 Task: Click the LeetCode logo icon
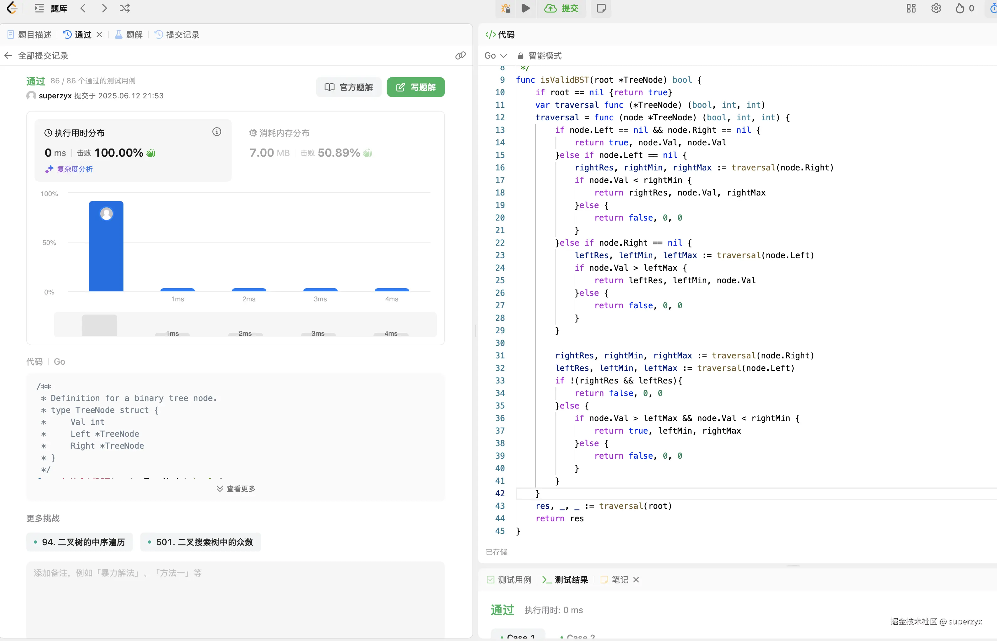pyautogui.click(x=13, y=8)
